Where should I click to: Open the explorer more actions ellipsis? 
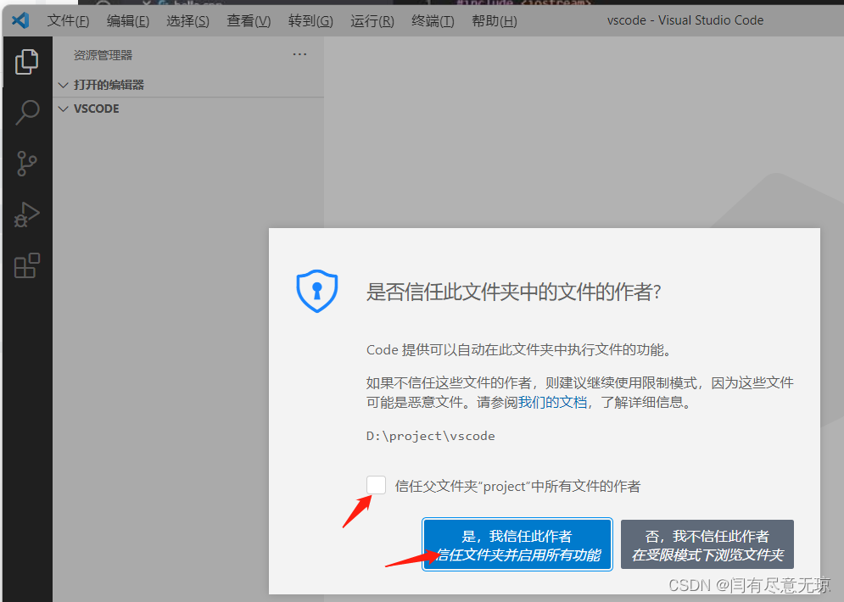coord(299,54)
